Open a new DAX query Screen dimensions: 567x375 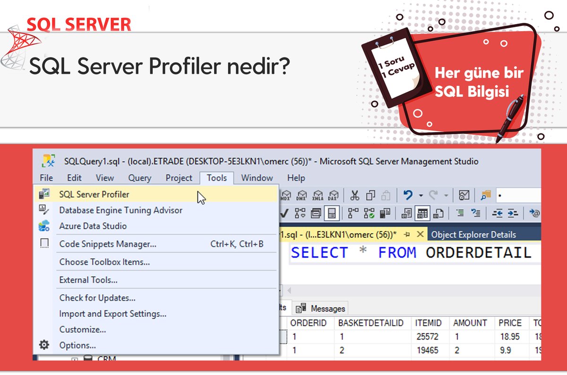(x=334, y=195)
